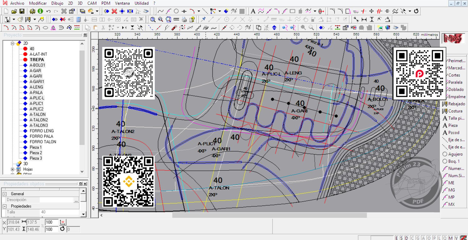Click the rotate circular arrow toolbar icon

tap(416, 11)
